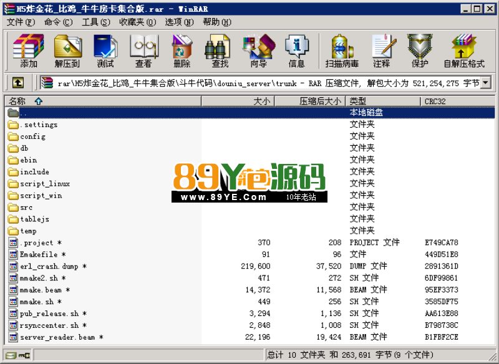
Task: Click the DUMP 文件 type cell
Action: (368, 266)
